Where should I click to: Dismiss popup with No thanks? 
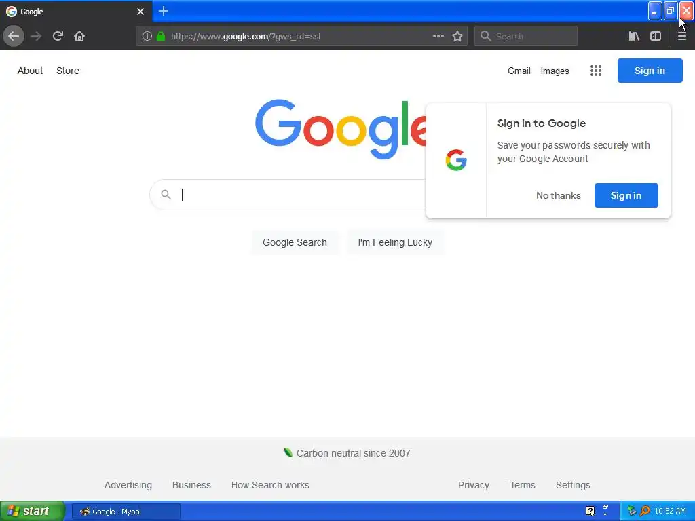pyautogui.click(x=558, y=195)
